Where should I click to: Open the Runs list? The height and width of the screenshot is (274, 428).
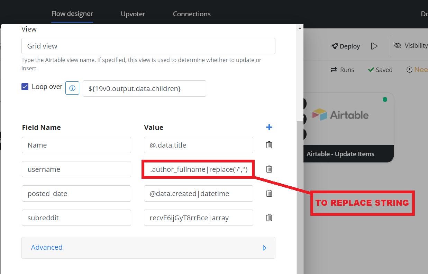343,70
